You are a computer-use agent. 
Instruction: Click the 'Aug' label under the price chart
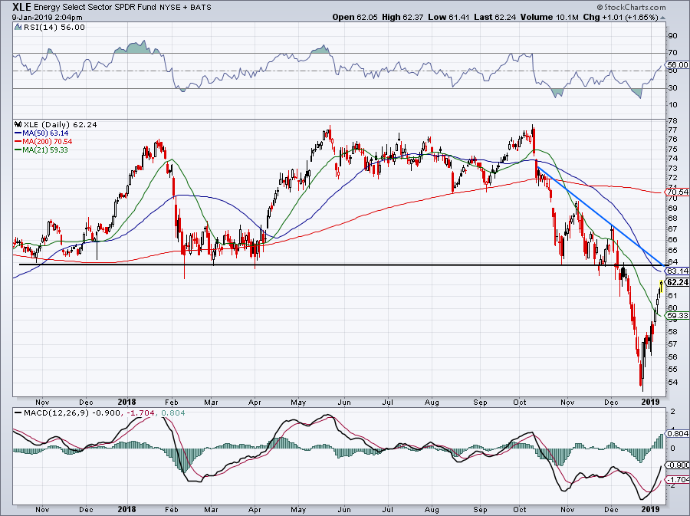click(432, 402)
